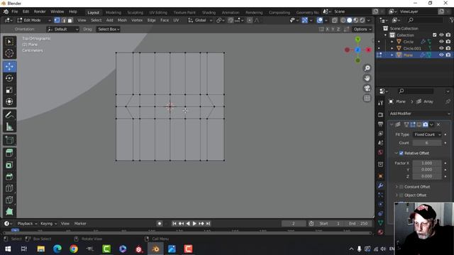Select the Add Cube tool
Image resolution: width=454 pixels, height=255 pixels.
(9, 140)
